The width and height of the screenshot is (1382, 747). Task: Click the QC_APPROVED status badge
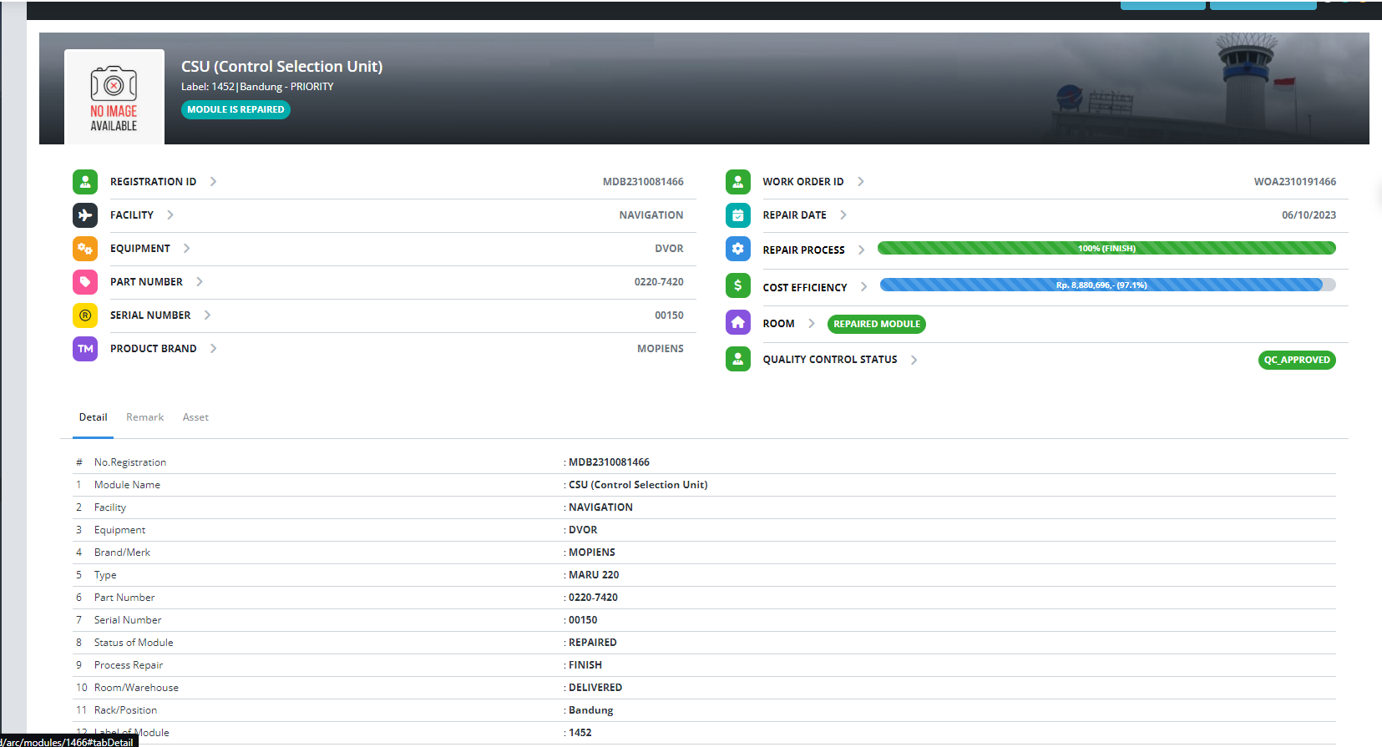[1297, 360]
